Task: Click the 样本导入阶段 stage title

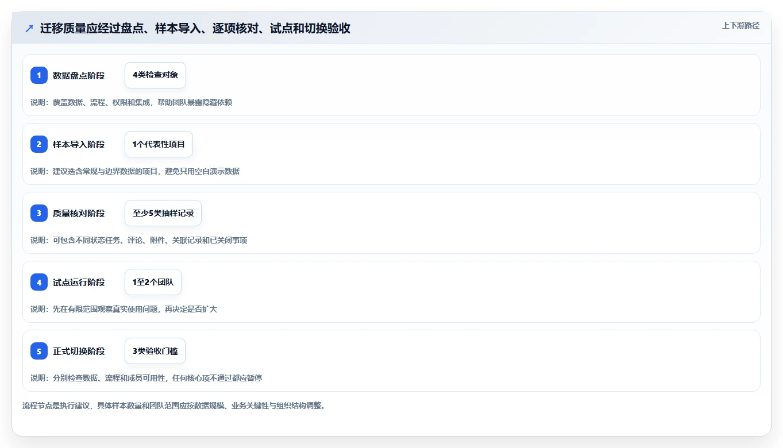Action: tap(79, 144)
